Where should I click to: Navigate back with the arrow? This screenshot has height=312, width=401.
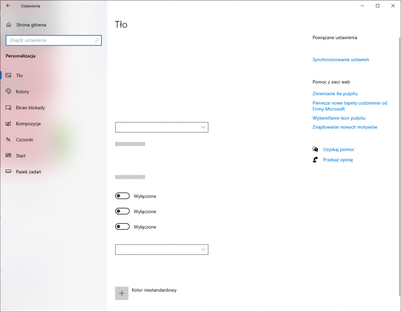click(x=8, y=6)
